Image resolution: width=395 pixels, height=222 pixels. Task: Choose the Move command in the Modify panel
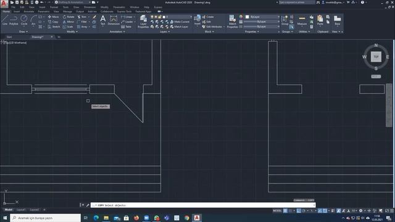(x=54, y=17)
